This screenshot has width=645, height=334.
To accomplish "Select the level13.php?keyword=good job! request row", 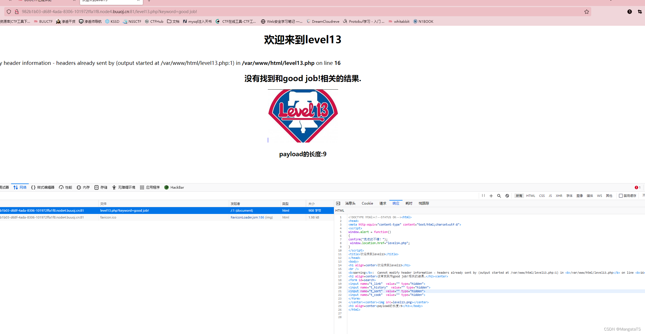I will [167, 211].
